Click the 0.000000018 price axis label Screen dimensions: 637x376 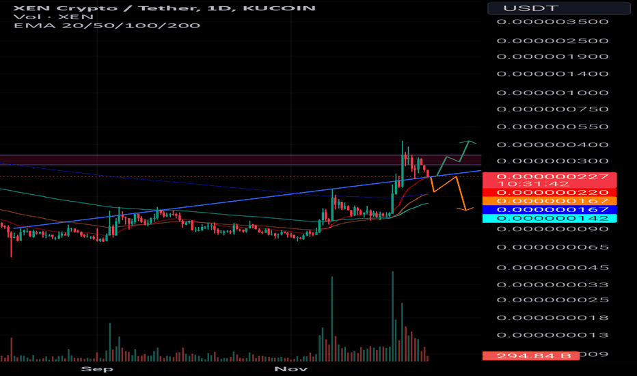[552, 317]
